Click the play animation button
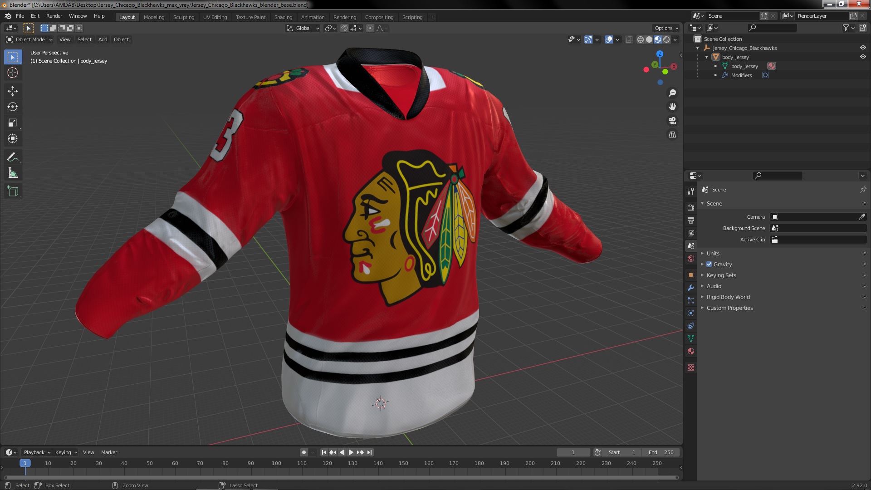This screenshot has width=871, height=490. point(351,452)
